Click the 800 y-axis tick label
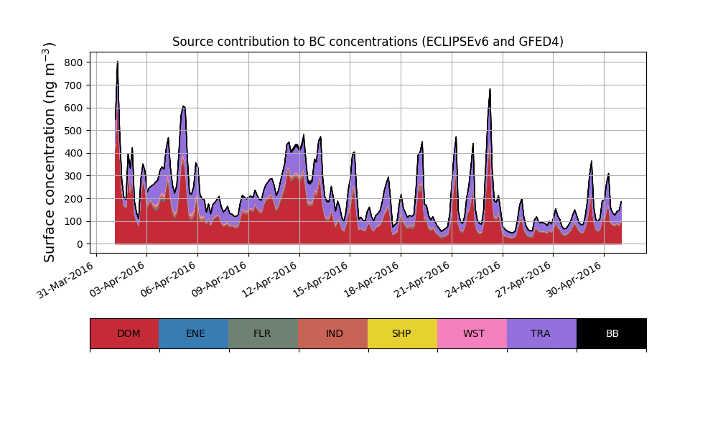 (73, 62)
